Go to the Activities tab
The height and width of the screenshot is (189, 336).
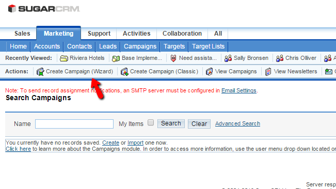pos(136,34)
